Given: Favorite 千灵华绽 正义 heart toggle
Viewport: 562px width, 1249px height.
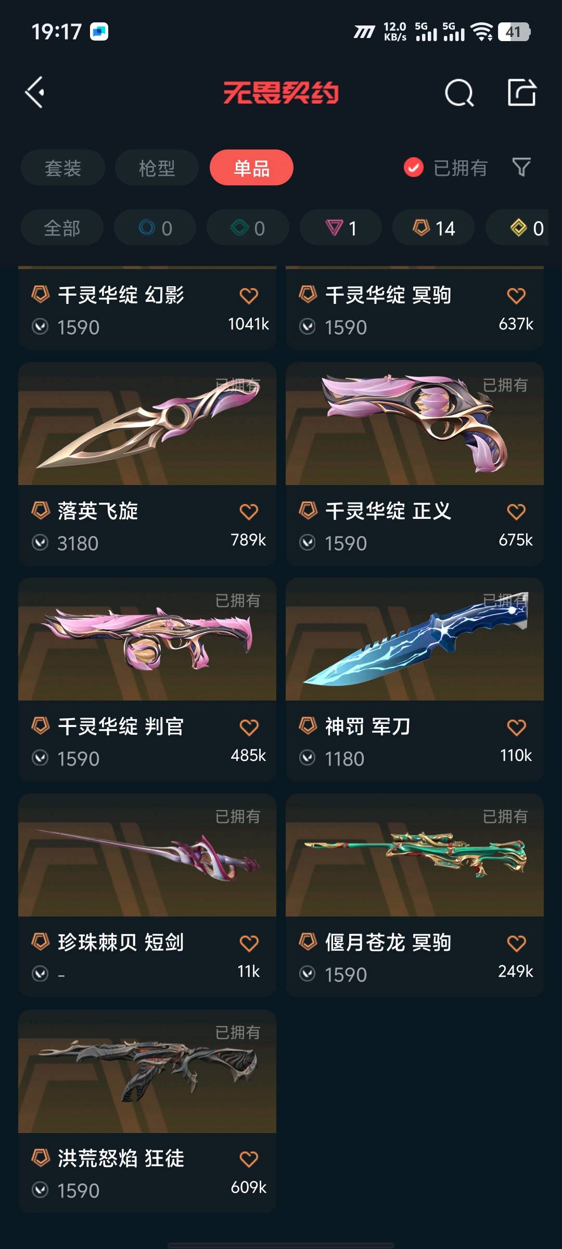Looking at the screenshot, I should (x=516, y=512).
